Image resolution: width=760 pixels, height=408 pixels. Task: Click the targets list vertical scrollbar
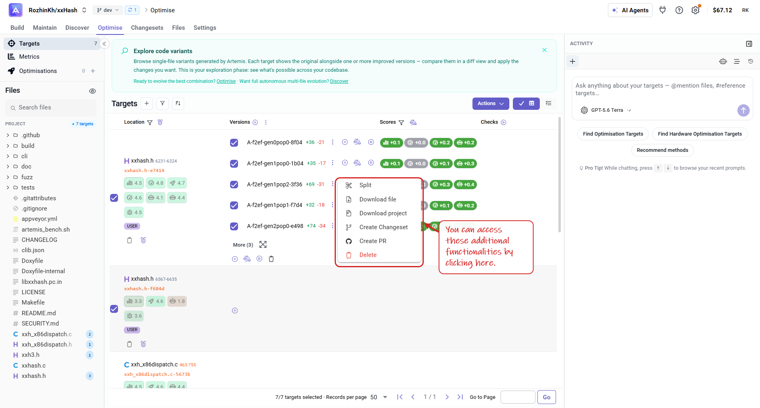559,174
